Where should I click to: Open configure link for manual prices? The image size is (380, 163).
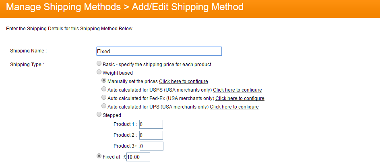click(183, 81)
